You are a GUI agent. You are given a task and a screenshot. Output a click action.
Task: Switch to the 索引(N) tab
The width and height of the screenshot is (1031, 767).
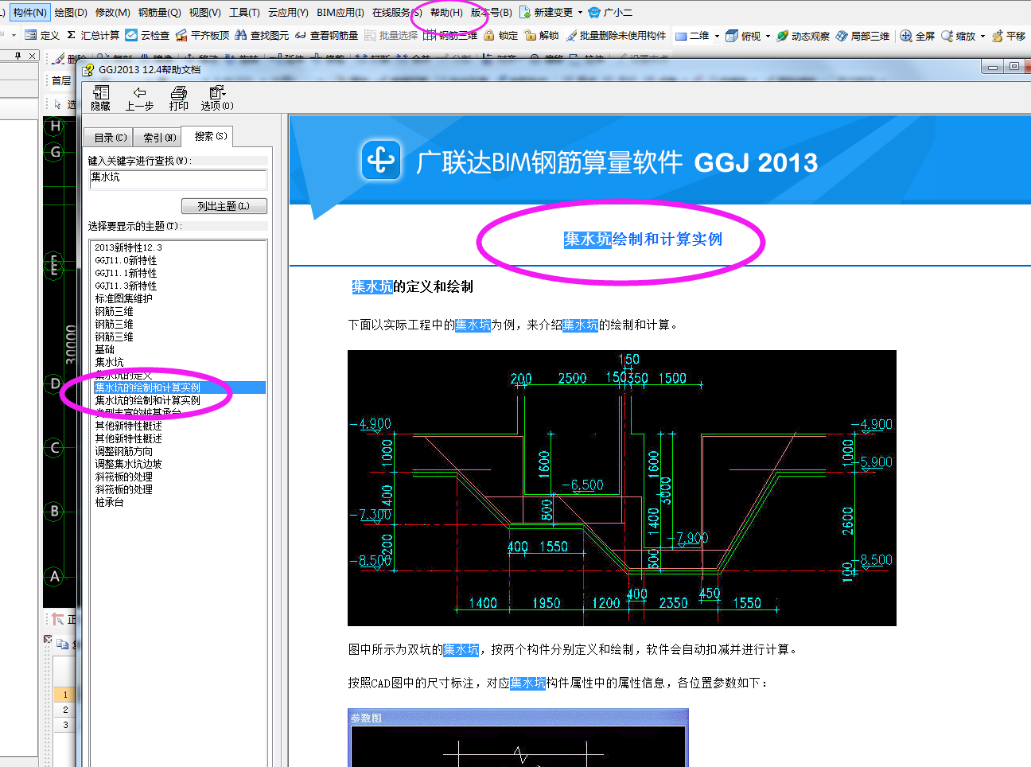[159, 138]
